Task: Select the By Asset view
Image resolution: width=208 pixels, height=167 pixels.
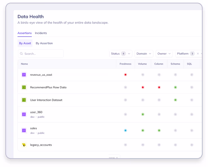Action: pos(25,43)
